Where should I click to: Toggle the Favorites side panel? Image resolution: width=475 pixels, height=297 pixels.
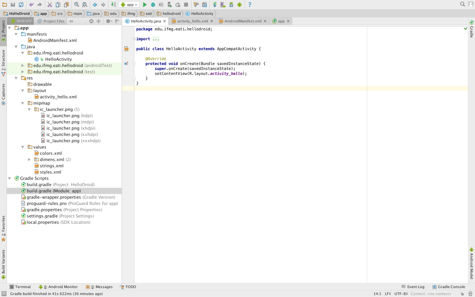(x=3, y=228)
